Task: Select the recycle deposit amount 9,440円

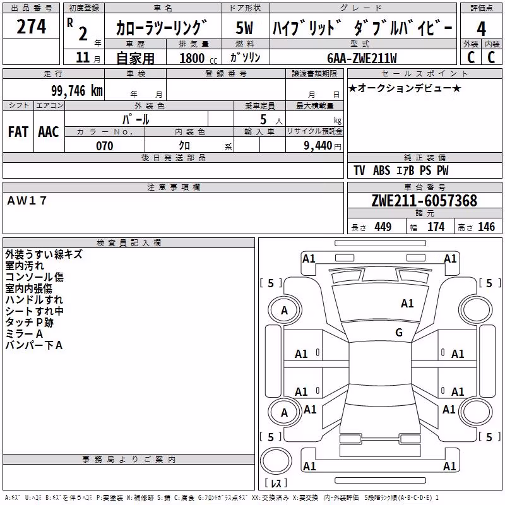Action: click(x=323, y=146)
